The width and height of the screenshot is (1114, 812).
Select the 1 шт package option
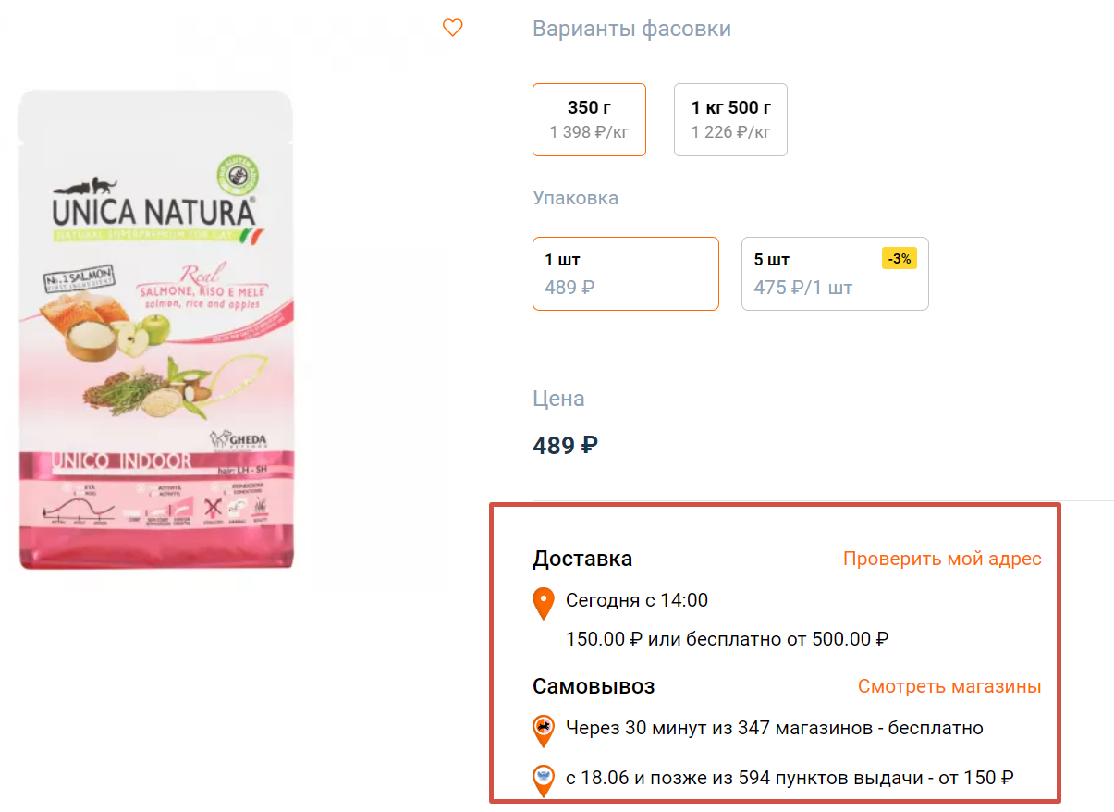625,273
